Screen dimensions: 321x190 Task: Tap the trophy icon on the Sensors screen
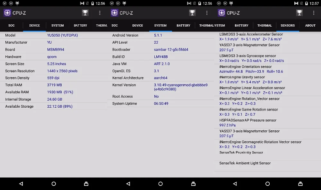click(299, 13)
